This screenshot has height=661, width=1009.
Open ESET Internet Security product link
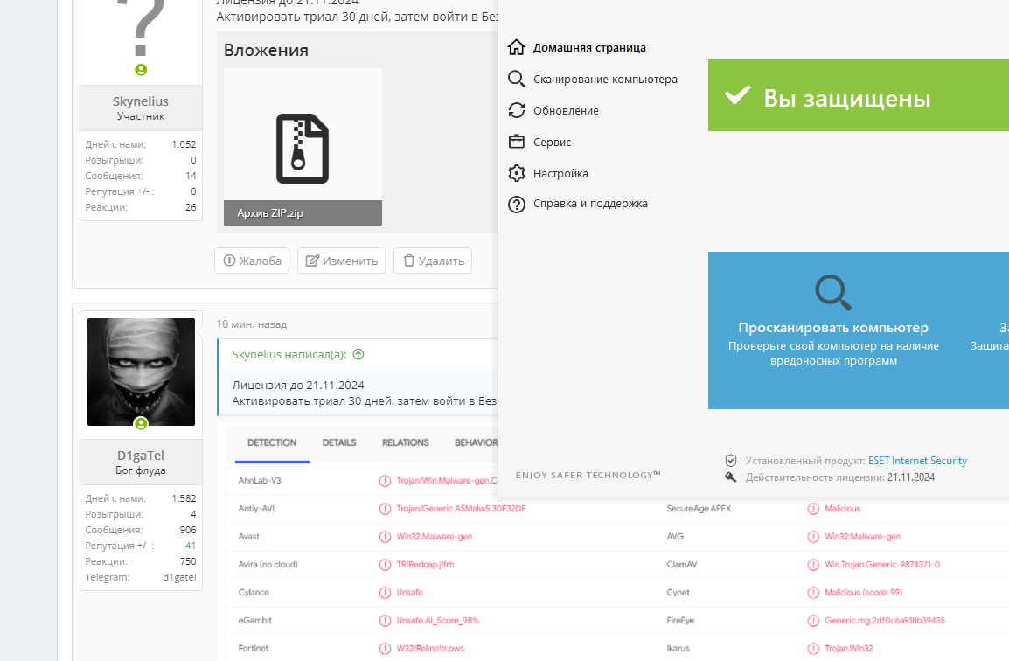coord(917,461)
